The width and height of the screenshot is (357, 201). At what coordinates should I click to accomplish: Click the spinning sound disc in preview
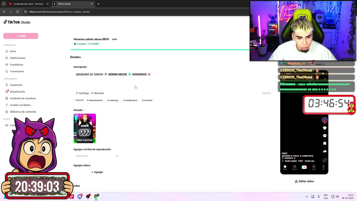tap(325, 160)
